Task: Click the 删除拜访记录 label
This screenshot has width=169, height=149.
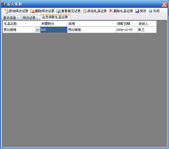Action: [x=45, y=11]
